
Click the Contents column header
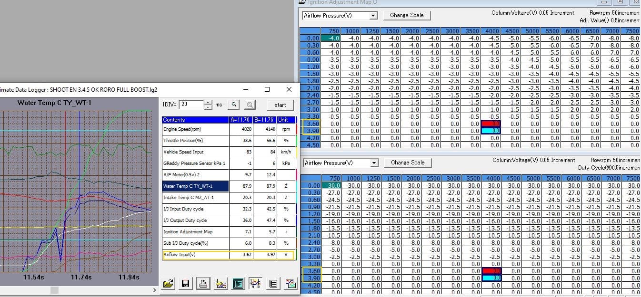click(196, 120)
